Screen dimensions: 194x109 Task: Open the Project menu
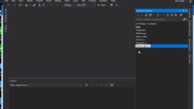click(39, 1)
